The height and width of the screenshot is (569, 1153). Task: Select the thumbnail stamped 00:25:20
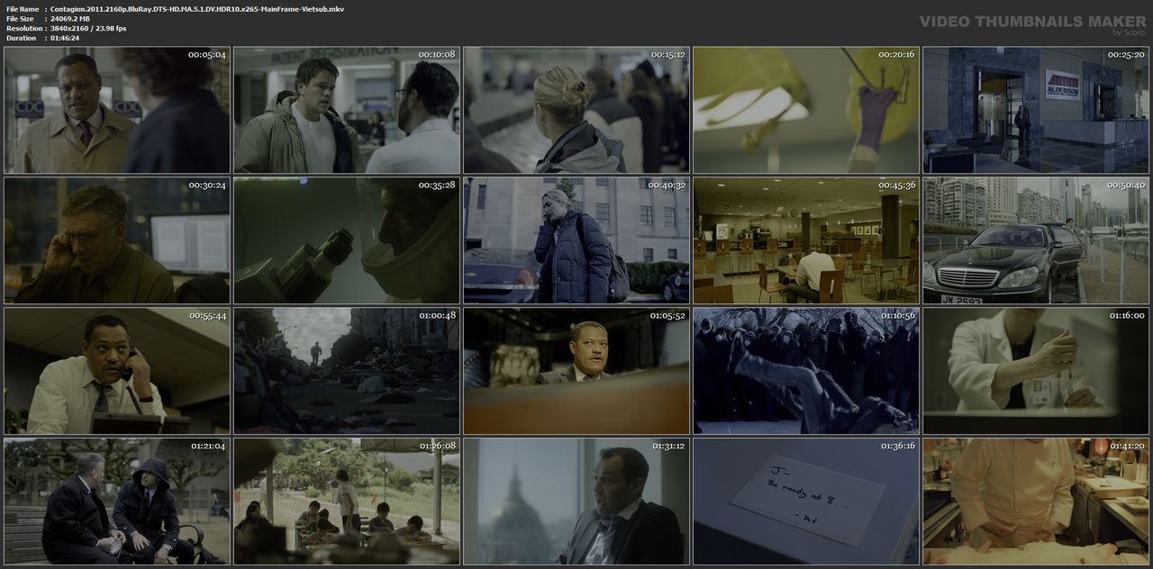(x=1036, y=110)
